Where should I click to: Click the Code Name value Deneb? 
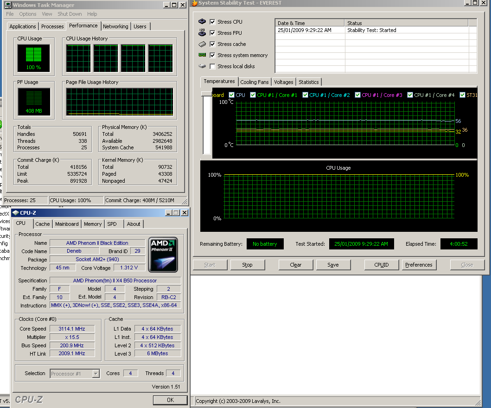point(74,251)
